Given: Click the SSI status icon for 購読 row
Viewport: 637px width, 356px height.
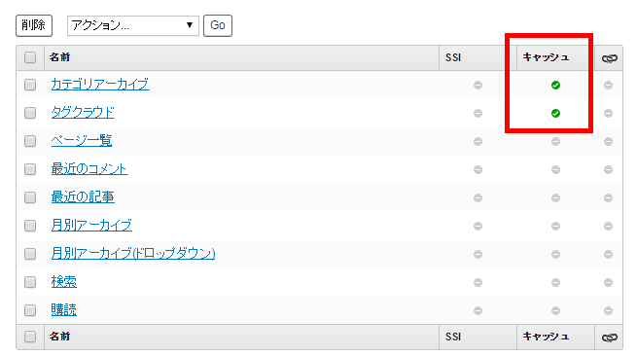Looking at the screenshot, I should coord(478,311).
